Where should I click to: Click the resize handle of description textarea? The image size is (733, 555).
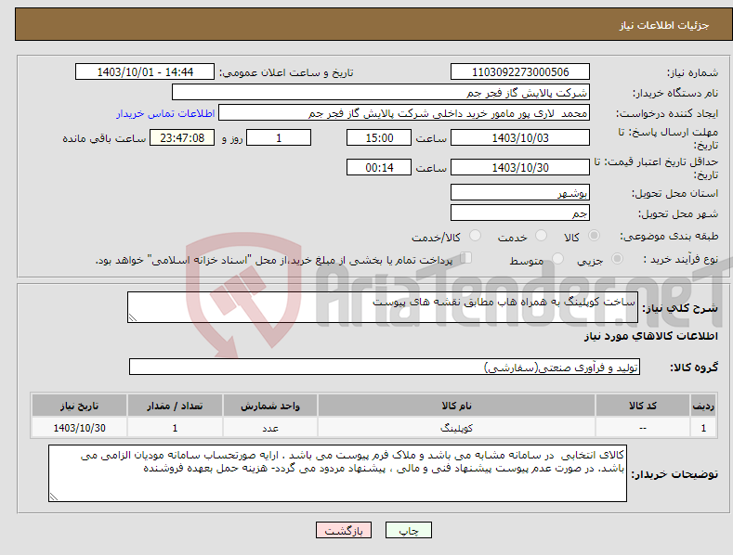(x=132, y=318)
